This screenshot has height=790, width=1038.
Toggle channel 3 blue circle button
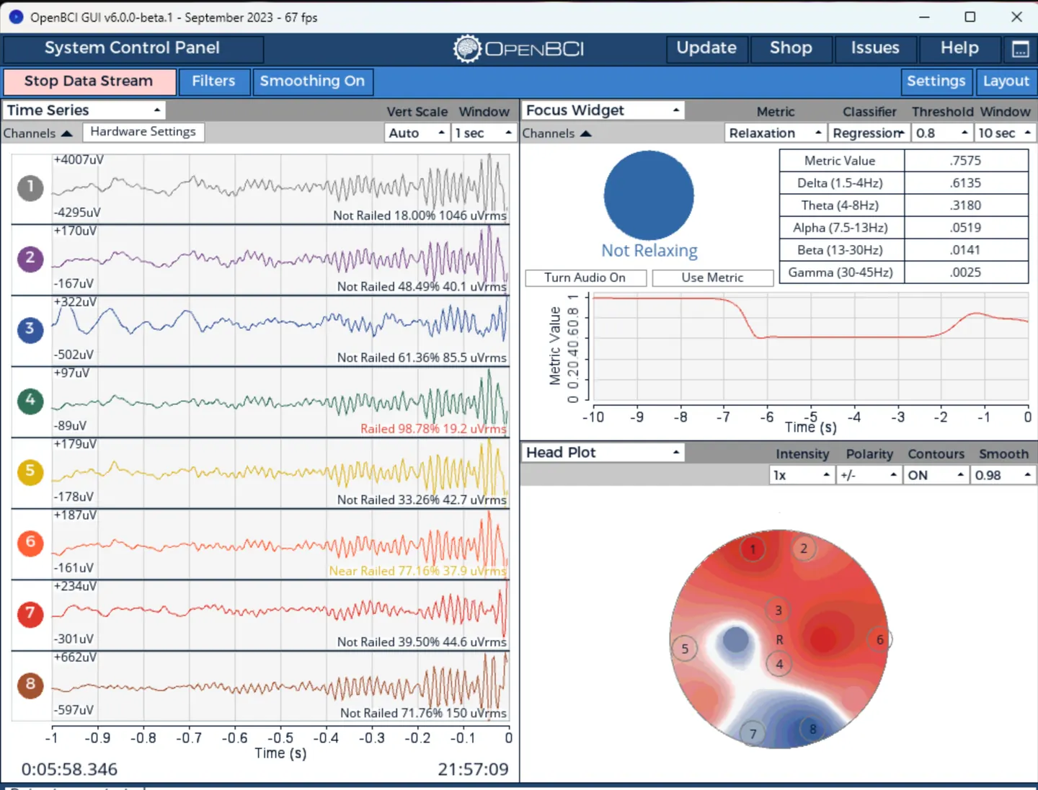tap(30, 329)
